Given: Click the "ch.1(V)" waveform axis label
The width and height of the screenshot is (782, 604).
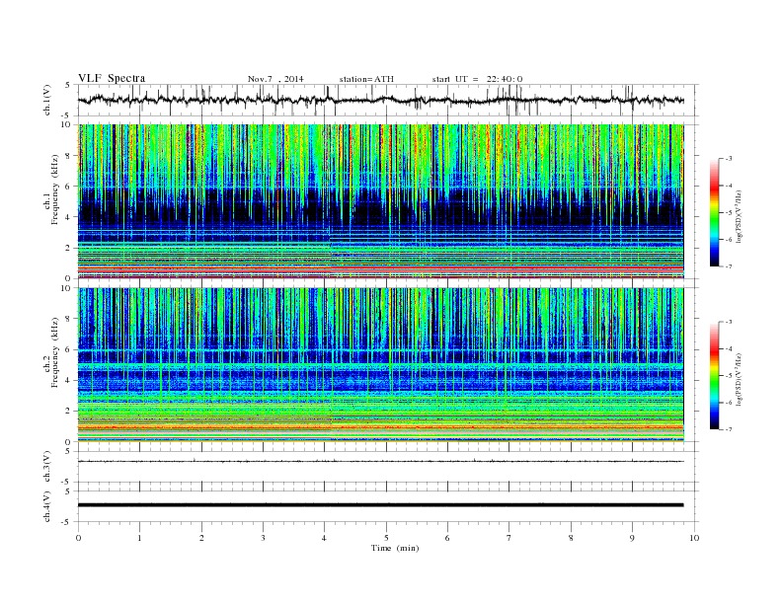Looking at the screenshot, I should (47, 100).
